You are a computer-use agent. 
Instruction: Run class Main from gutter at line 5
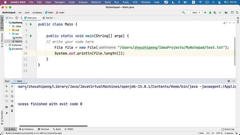31,24
